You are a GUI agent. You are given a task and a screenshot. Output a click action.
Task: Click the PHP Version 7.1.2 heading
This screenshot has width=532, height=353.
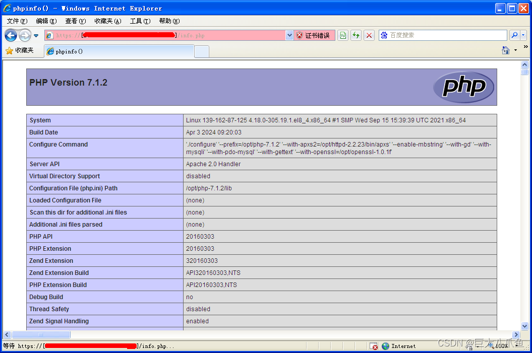[x=68, y=83]
